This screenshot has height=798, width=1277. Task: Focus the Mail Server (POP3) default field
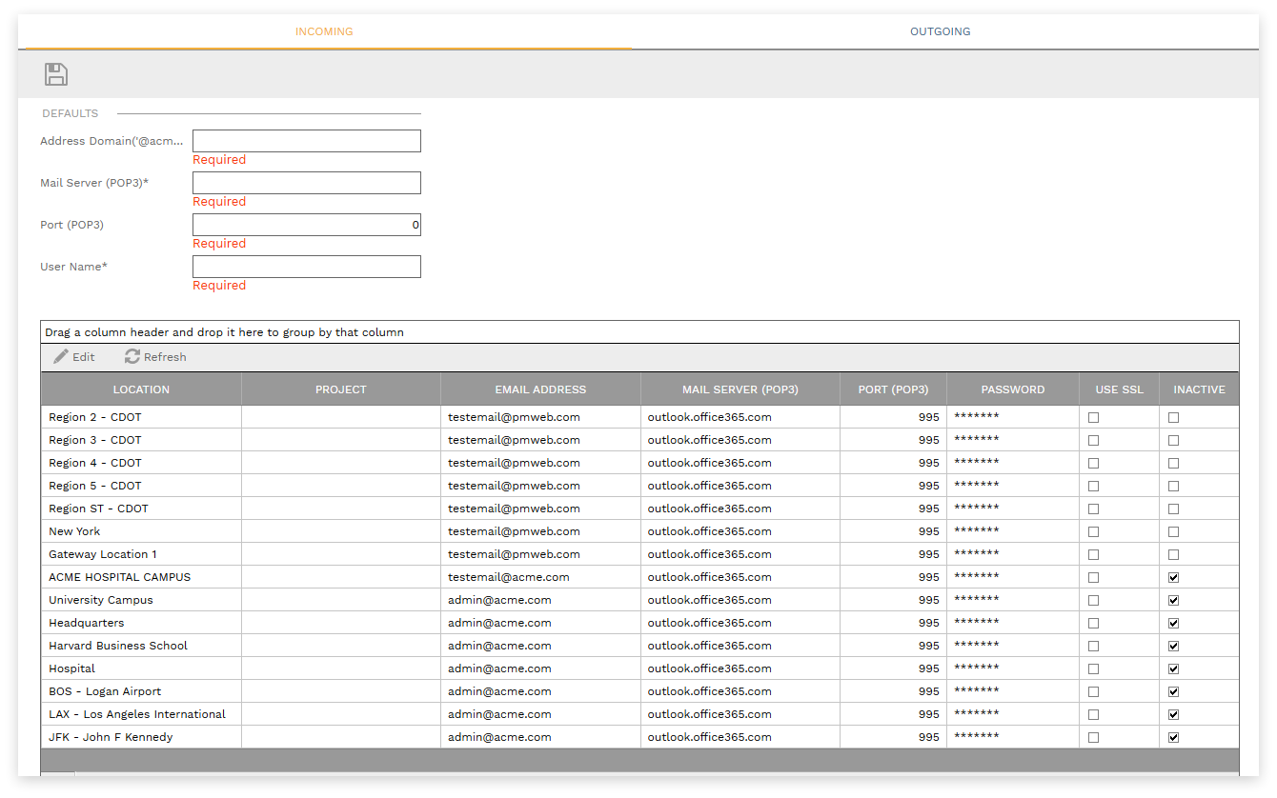pyautogui.click(x=306, y=183)
